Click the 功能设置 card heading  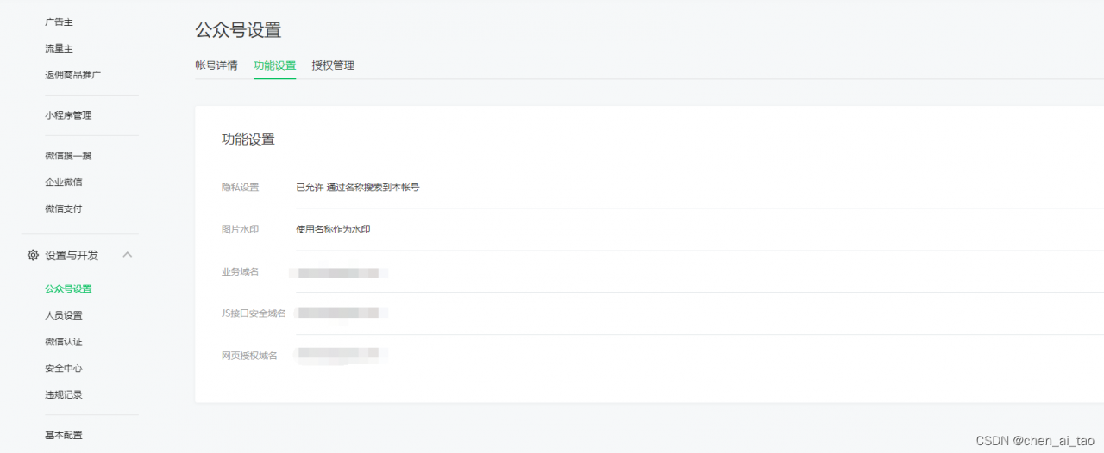point(248,140)
